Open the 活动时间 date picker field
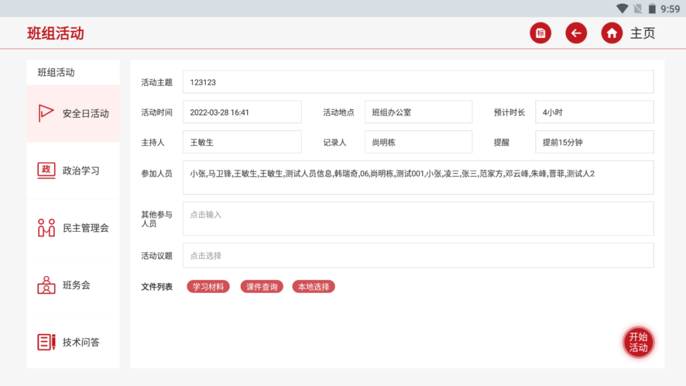This screenshot has width=686, height=386. [x=242, y=112]
